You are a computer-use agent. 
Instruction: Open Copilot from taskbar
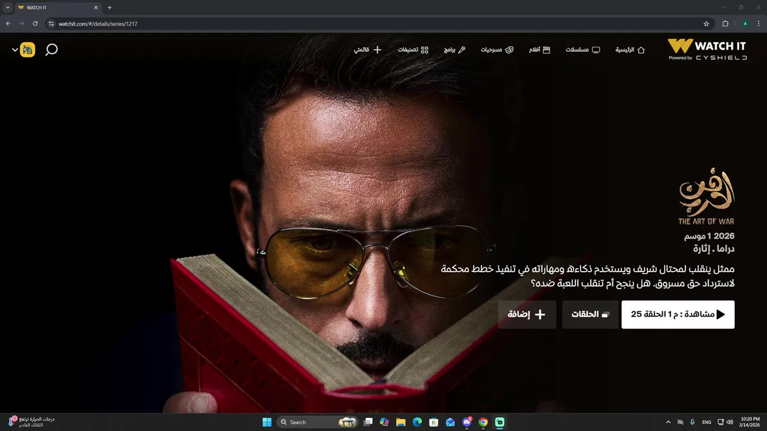click(x=384, y=422)
